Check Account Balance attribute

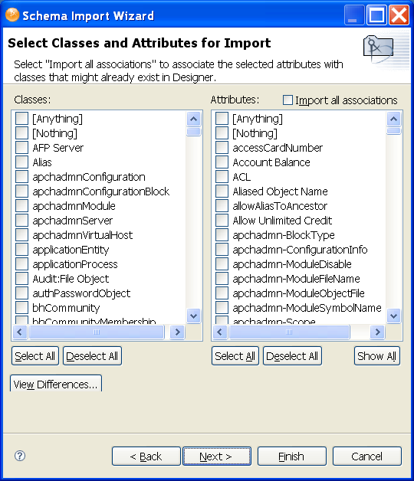[222, 162]
